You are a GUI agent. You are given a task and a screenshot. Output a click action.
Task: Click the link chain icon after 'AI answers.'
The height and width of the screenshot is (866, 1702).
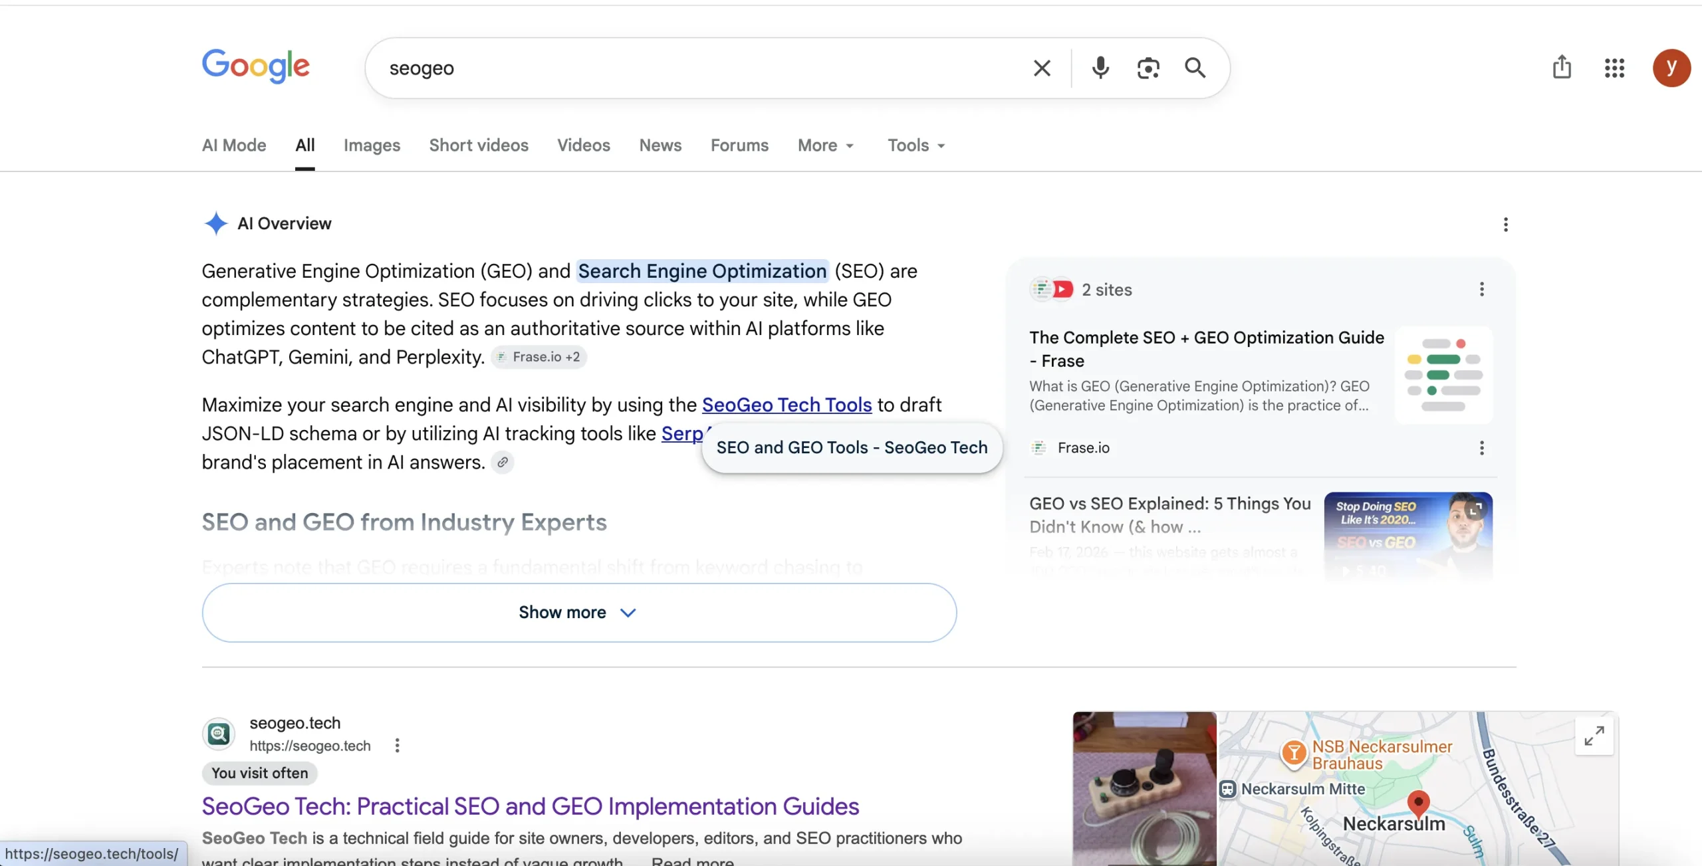503,462
